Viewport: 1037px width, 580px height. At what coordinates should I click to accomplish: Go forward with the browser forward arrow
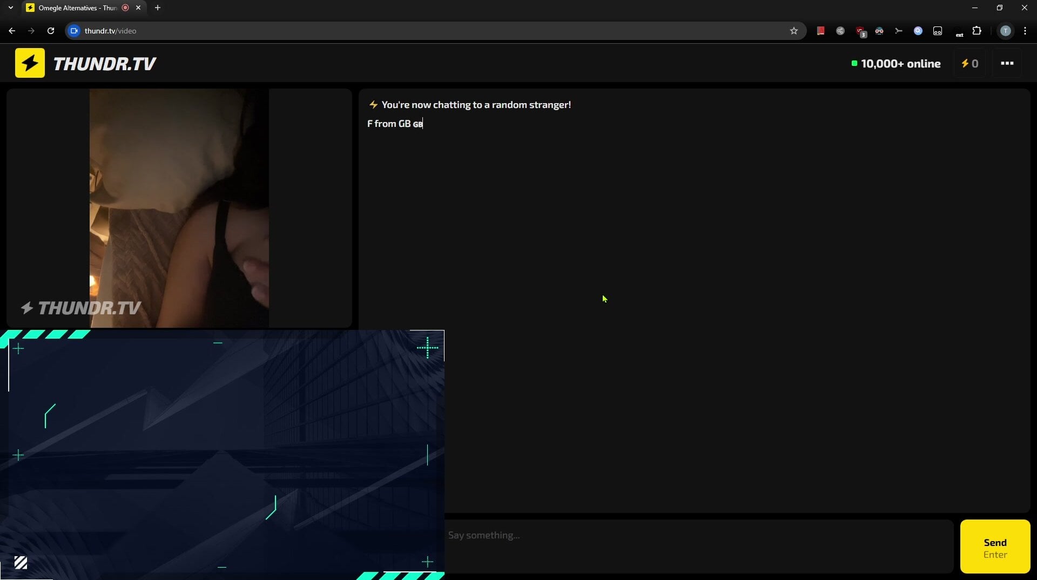tap(31, 31)
